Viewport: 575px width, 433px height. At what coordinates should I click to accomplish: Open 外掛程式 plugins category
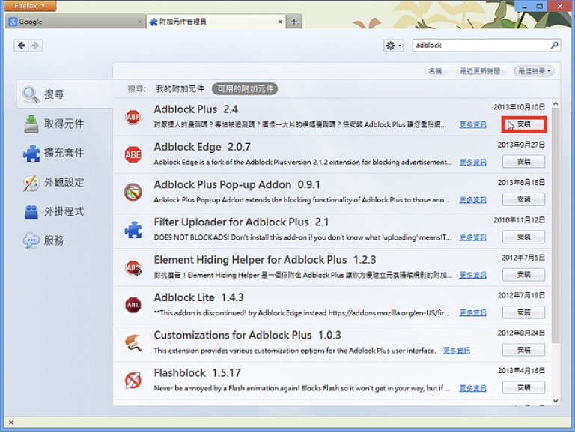64,211
